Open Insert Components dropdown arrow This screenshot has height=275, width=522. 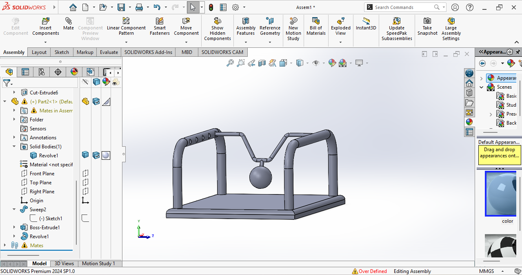[x=46, y=42]
